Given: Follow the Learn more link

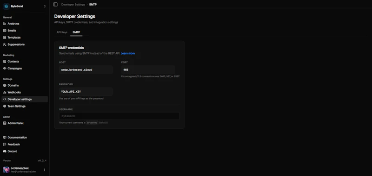Looking at the screenshot, I should tap(128, 53).
